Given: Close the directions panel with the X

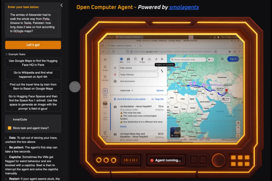Looking at the screenshot, I should pyautogui.click(x=162, y=59).
